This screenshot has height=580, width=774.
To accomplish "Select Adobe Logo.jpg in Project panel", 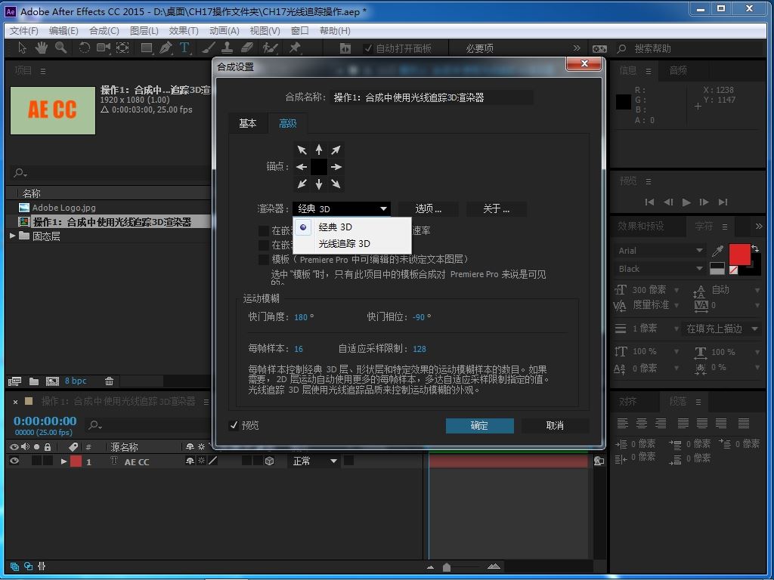I will click(63, 208).
